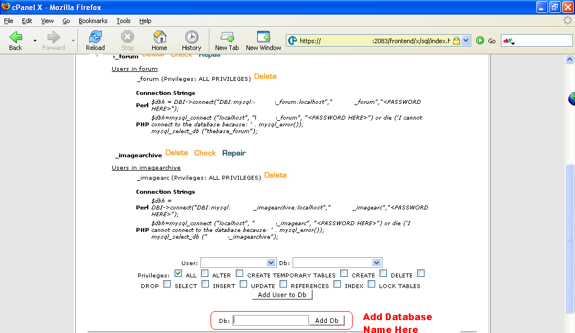Click Check for the _imagearchive database
The width and height of the screenshot is (575, 333).
(205, 153)
